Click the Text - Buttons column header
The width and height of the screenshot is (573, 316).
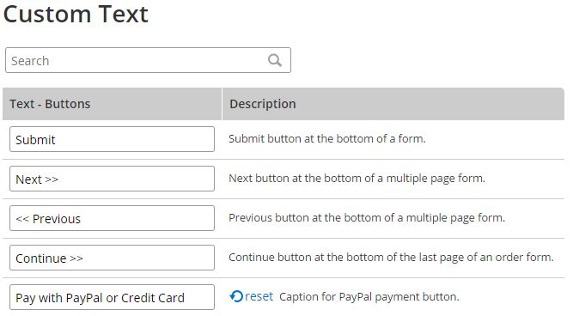[x=50, y=104]
